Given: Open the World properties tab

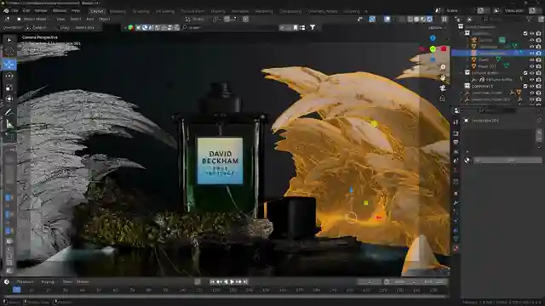Looking at the screenshot, I should click(x=456, y=170).
